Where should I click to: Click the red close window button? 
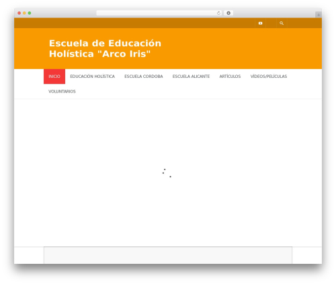[19, 13]
